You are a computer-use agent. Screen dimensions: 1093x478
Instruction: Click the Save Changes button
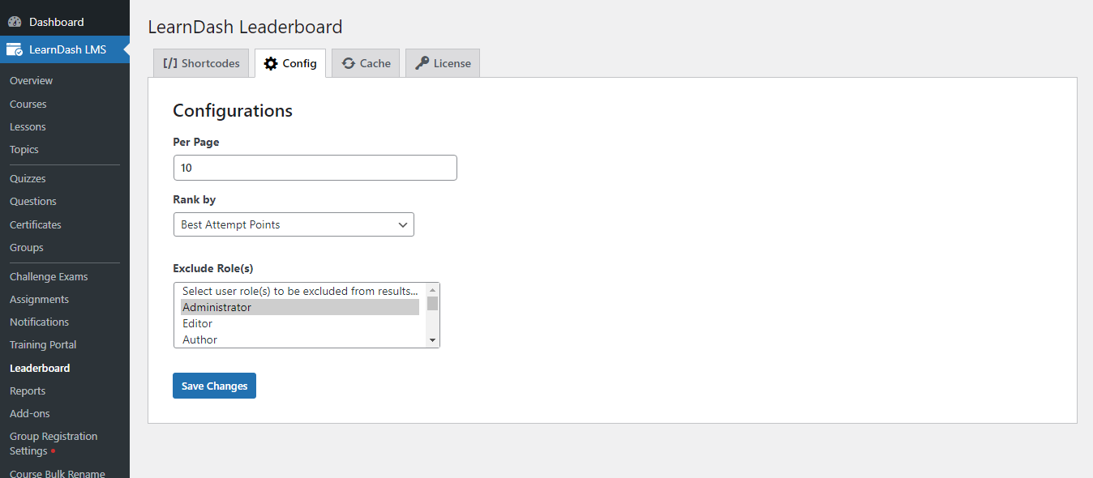pos(214,386)
